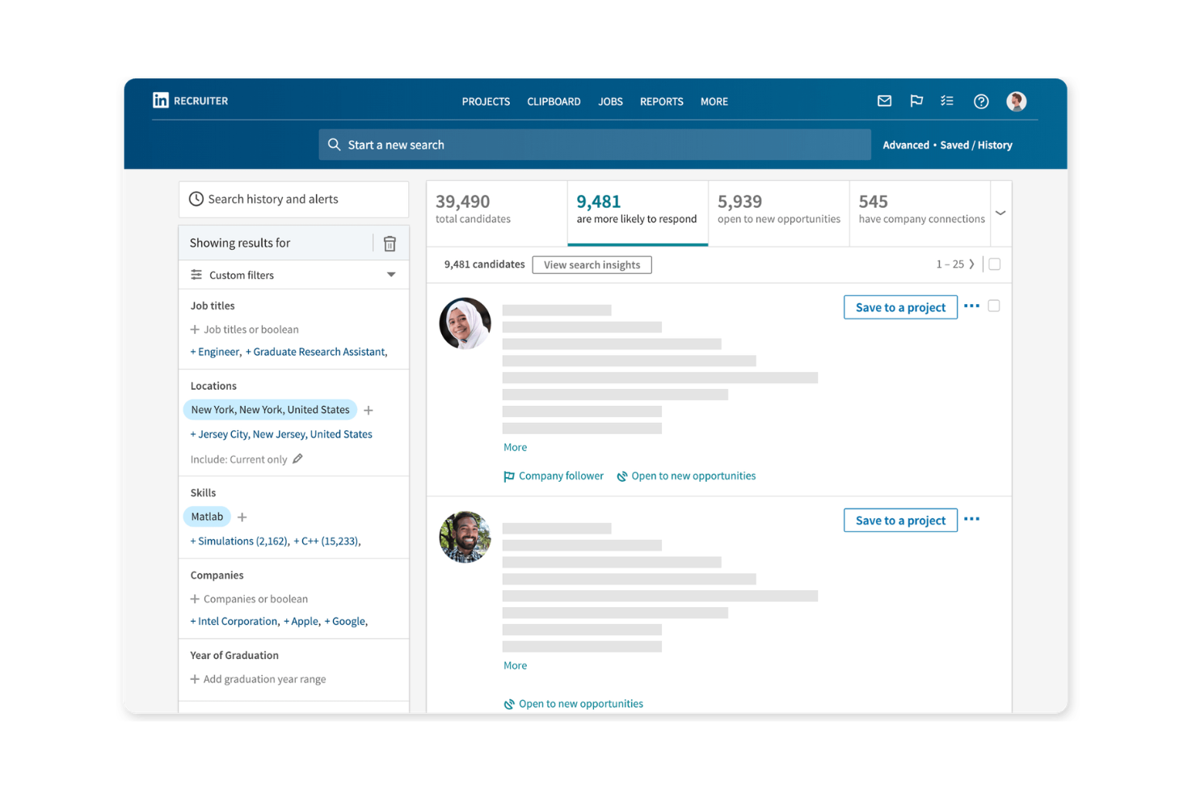This screenshot has width=1196, height=798.
Task: Open Search history and alerts
Action: [x=294, y=199]
